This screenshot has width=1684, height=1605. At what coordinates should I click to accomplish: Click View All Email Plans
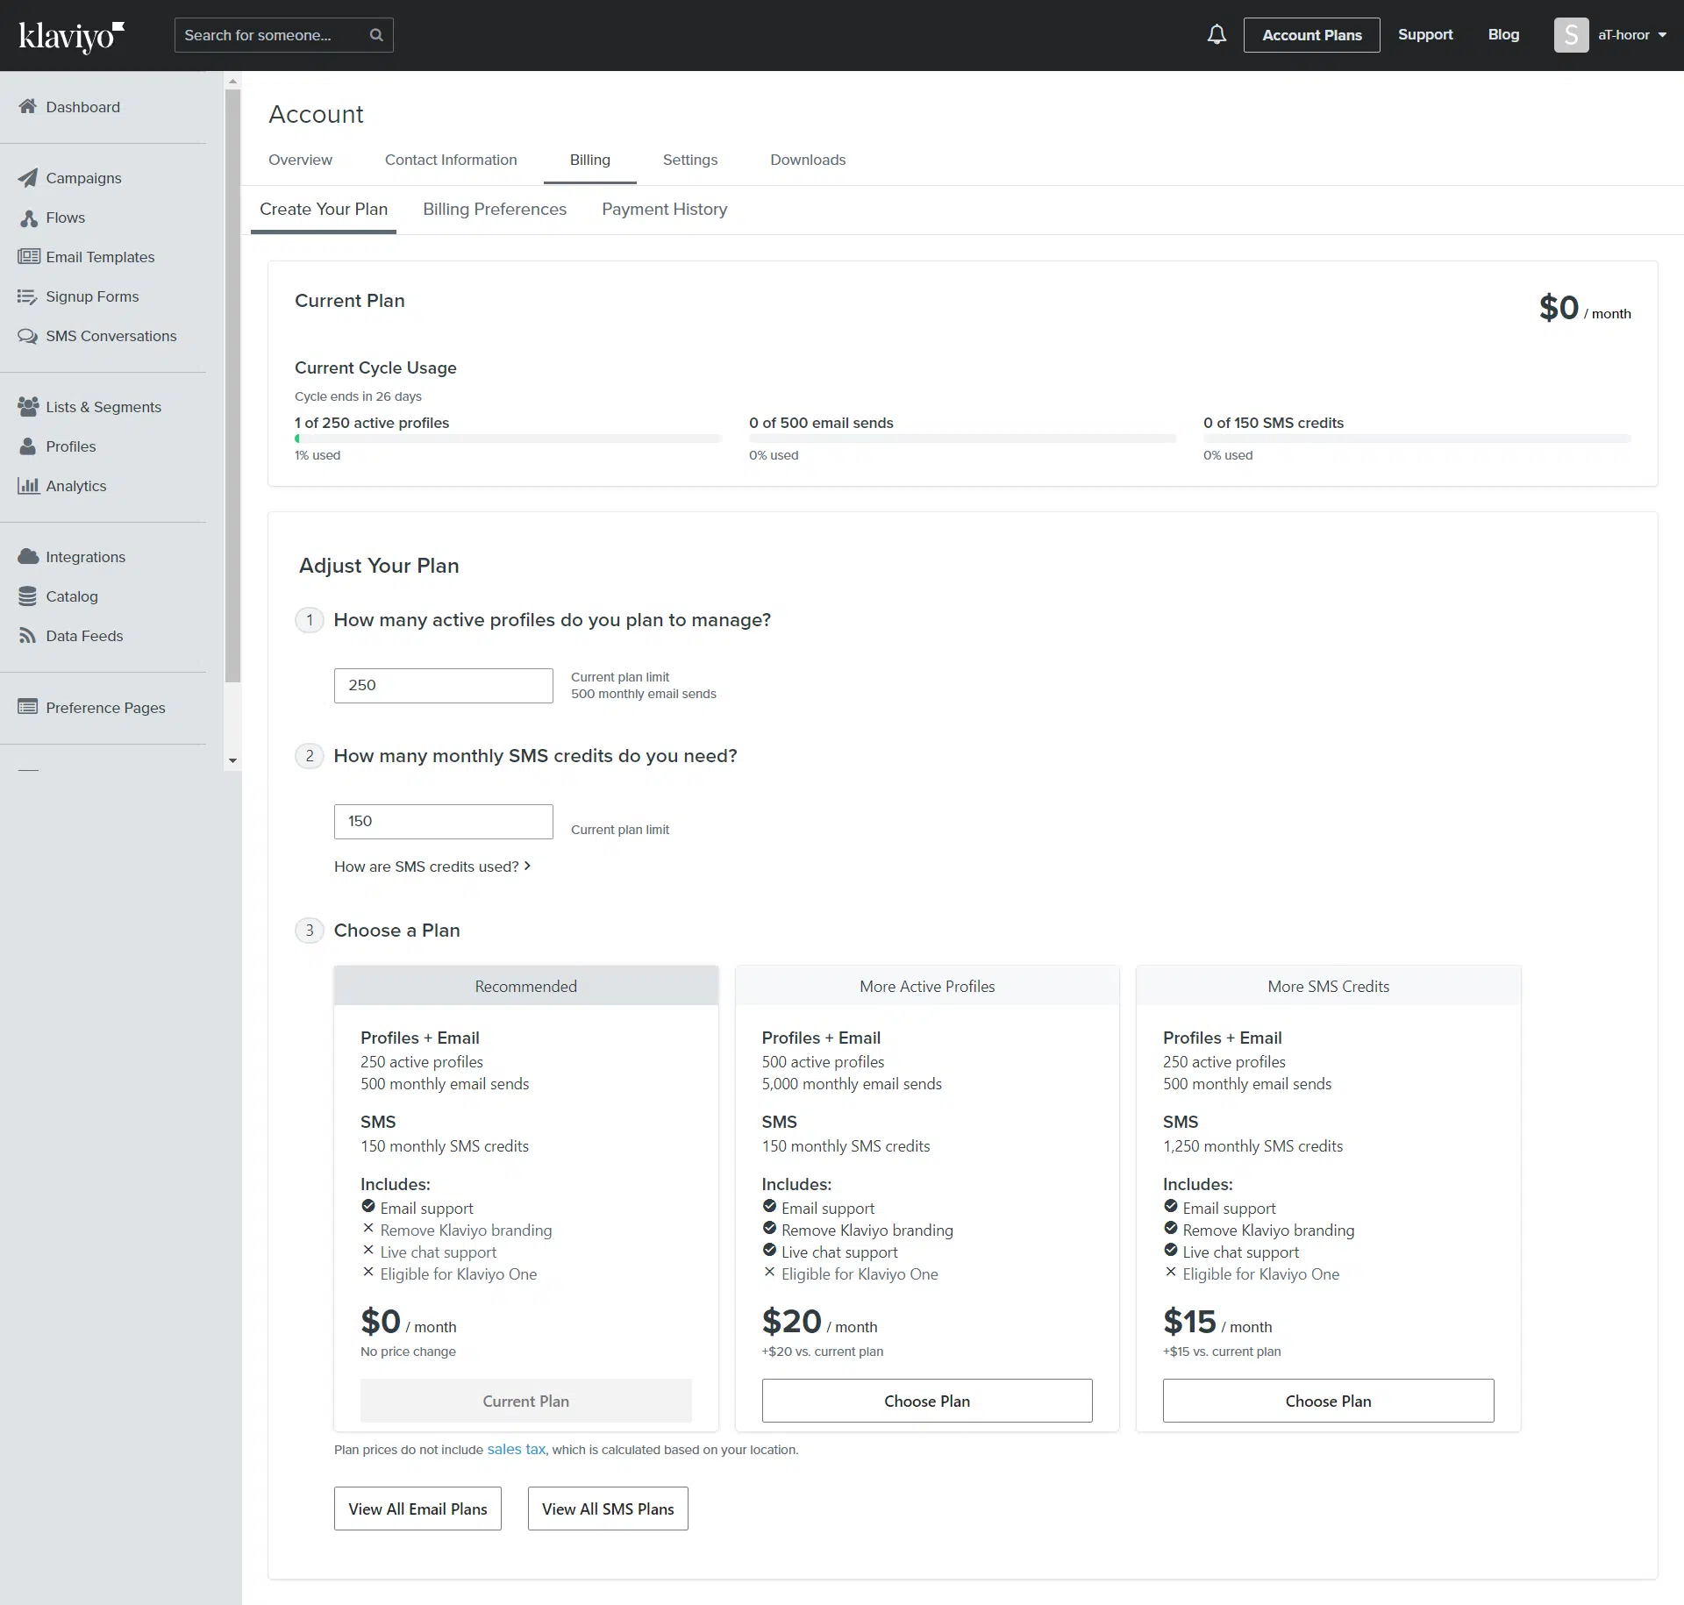(417, 1509)
